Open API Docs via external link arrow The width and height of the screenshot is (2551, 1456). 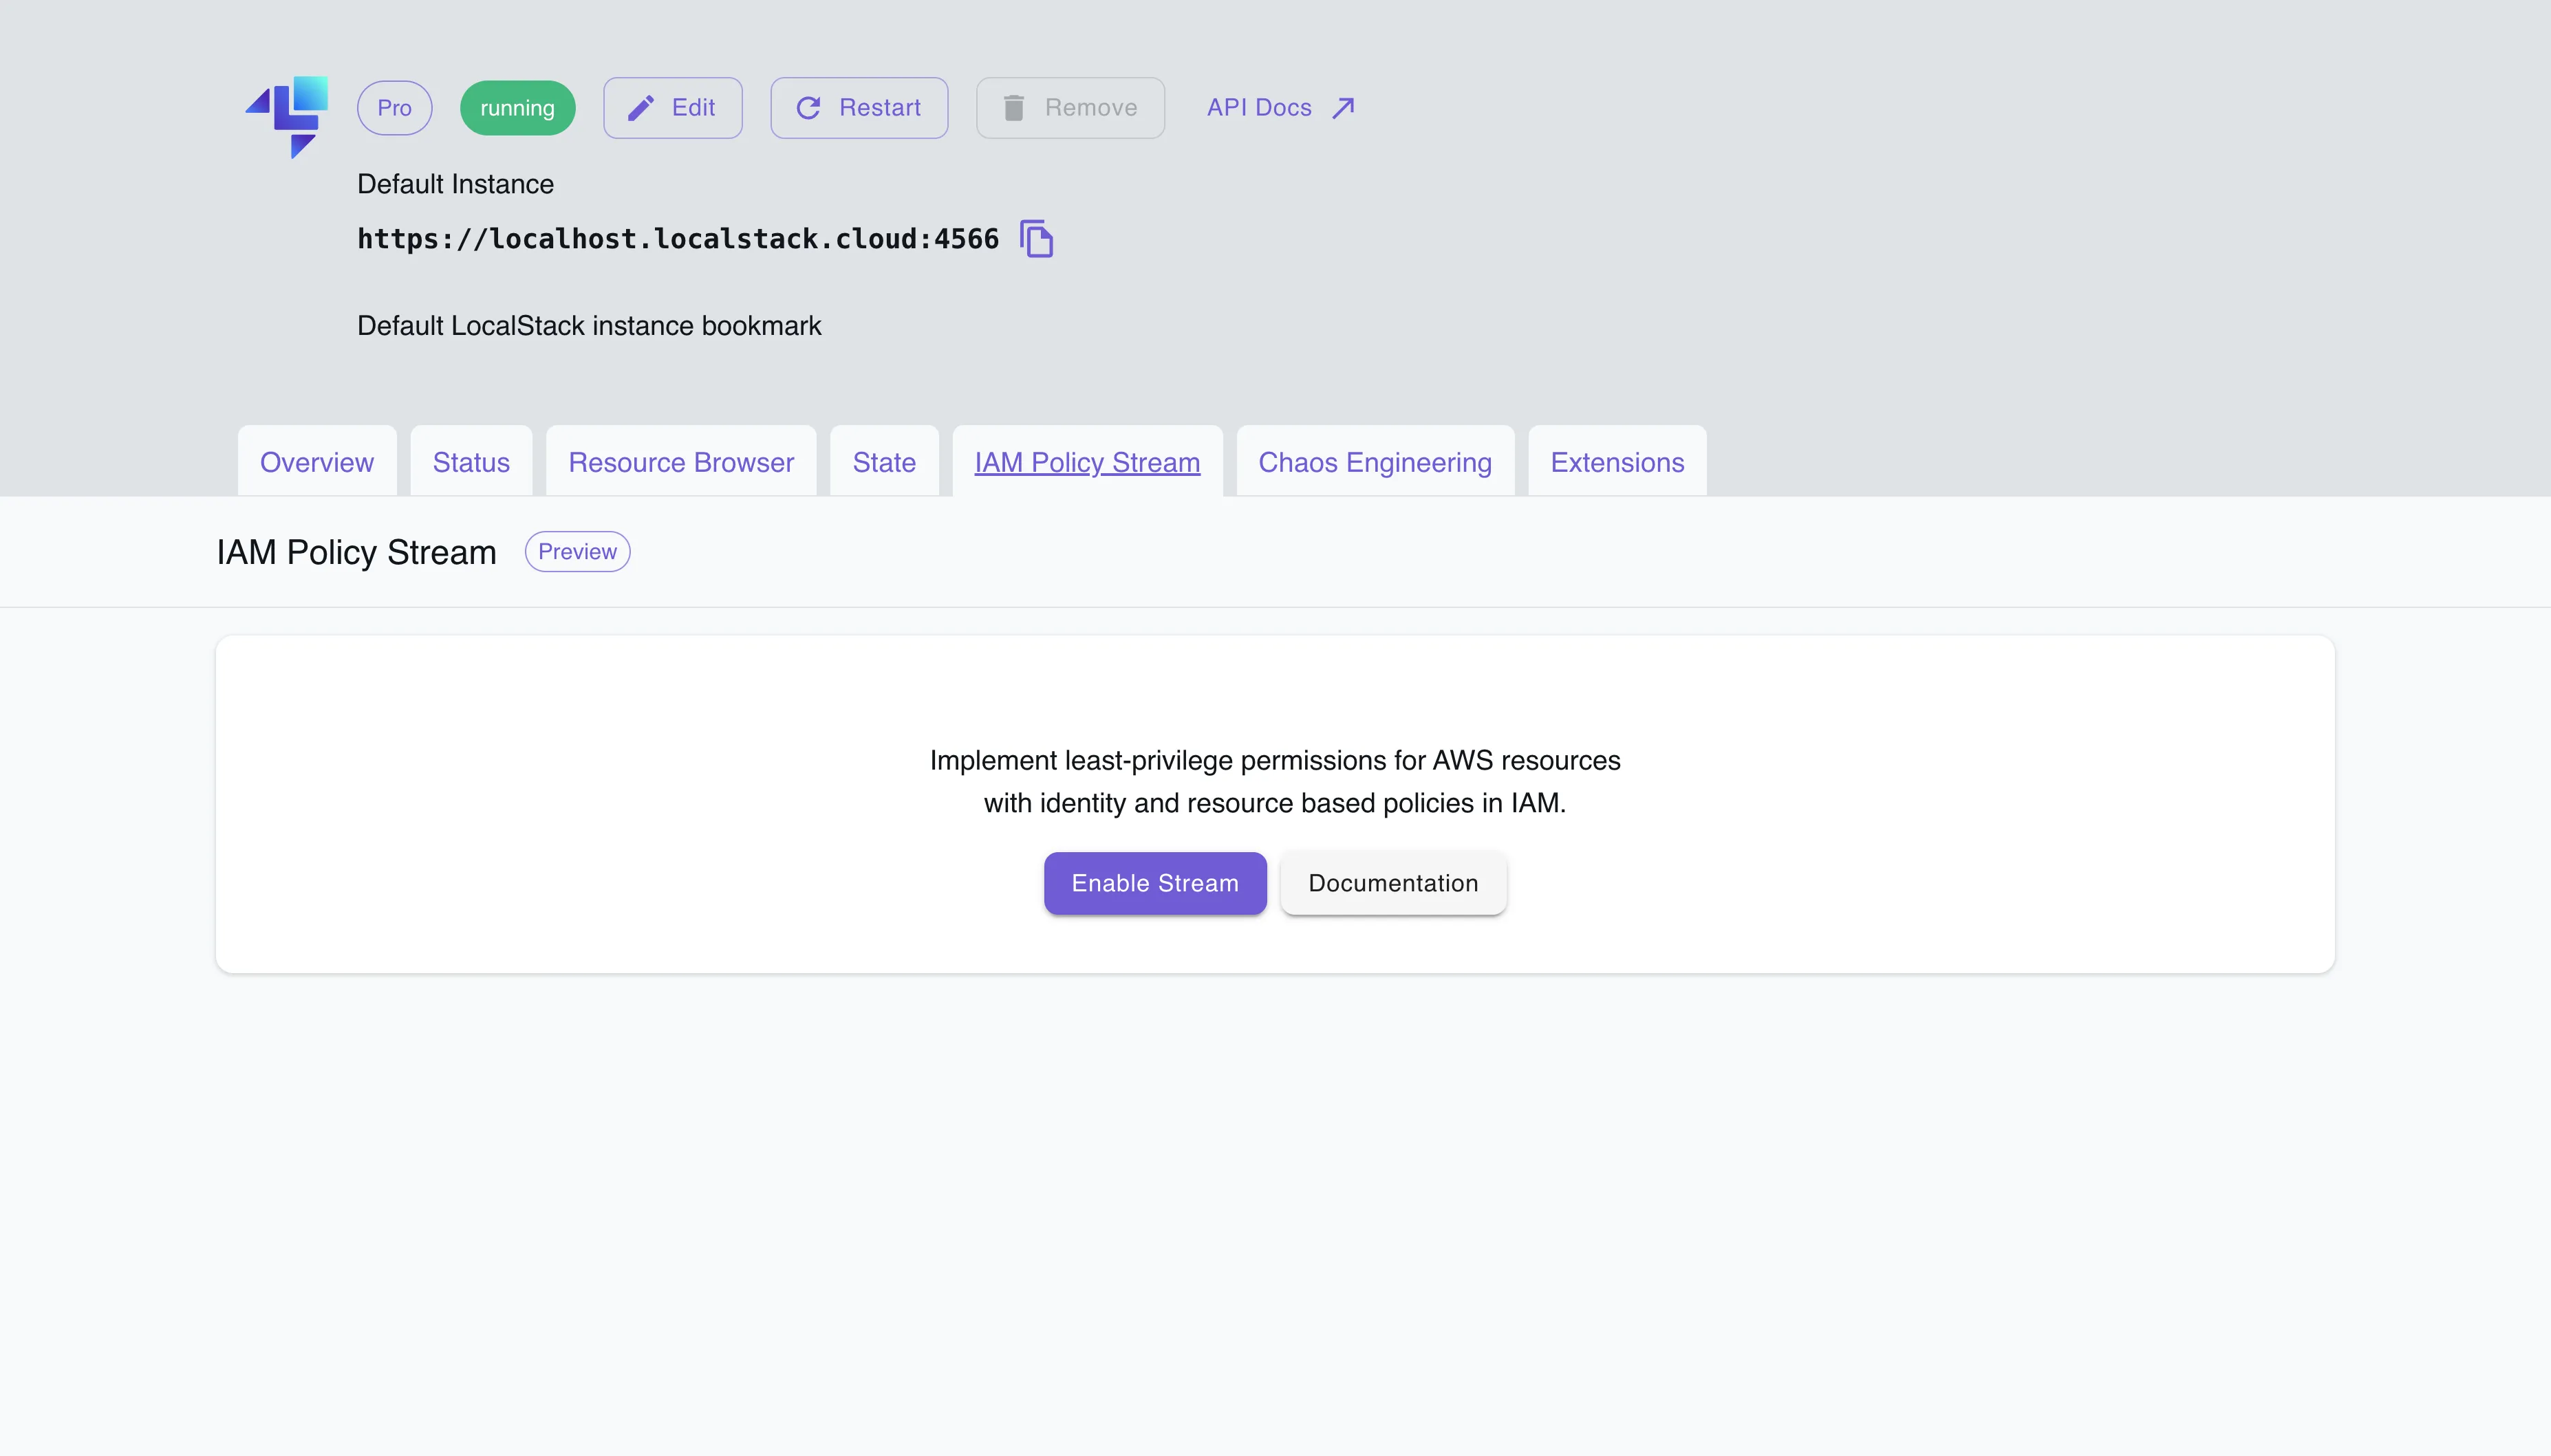1341,107
